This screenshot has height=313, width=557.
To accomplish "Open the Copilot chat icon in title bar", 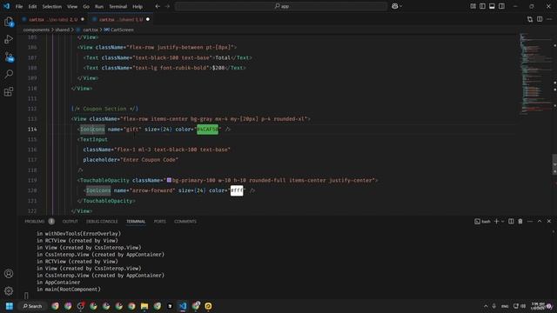I will 394,6.
